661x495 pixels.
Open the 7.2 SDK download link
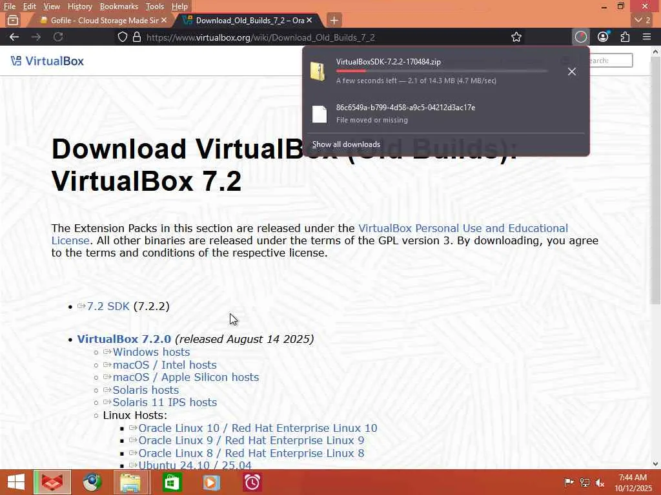tap(108, 306)
